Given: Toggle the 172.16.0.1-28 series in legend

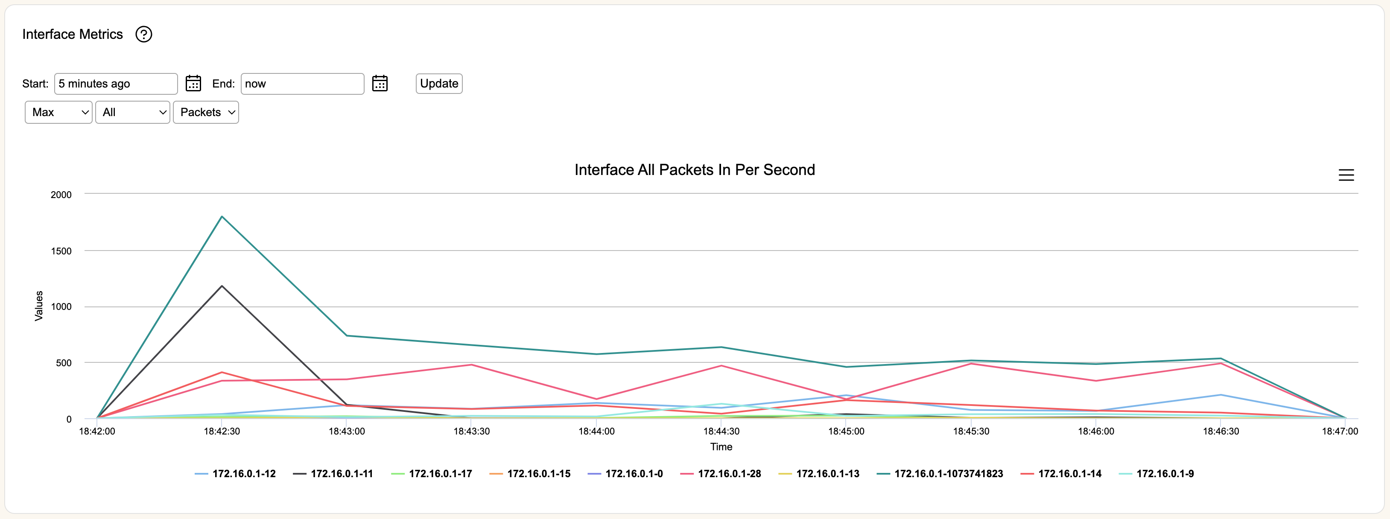Looking at the screenshot, I should (721, 474).
